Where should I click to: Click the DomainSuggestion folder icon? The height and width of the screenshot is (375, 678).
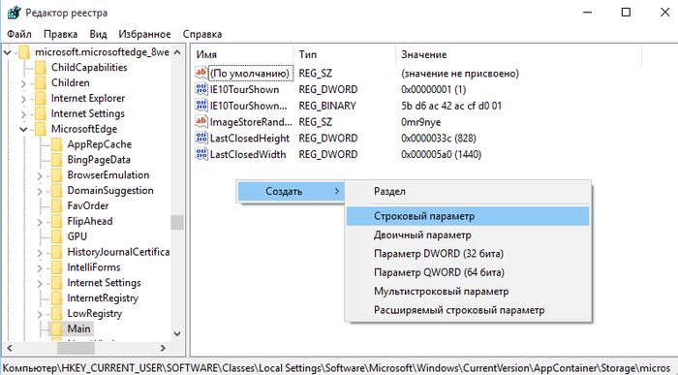56,191
